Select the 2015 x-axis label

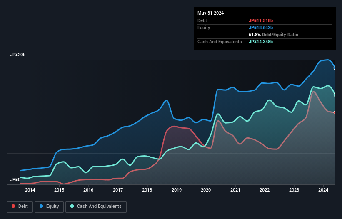[59, 190]
